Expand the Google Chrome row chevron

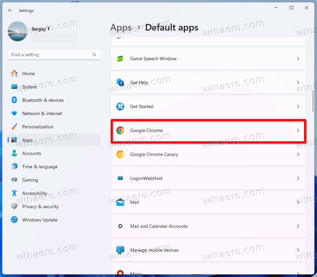298,130
